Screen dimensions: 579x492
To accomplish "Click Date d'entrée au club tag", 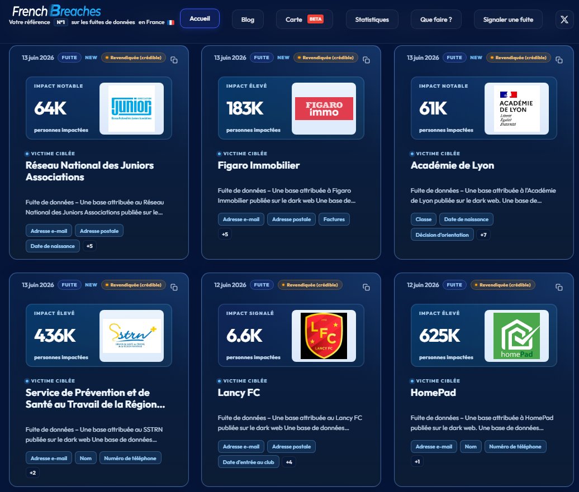I will pos(249,462).
